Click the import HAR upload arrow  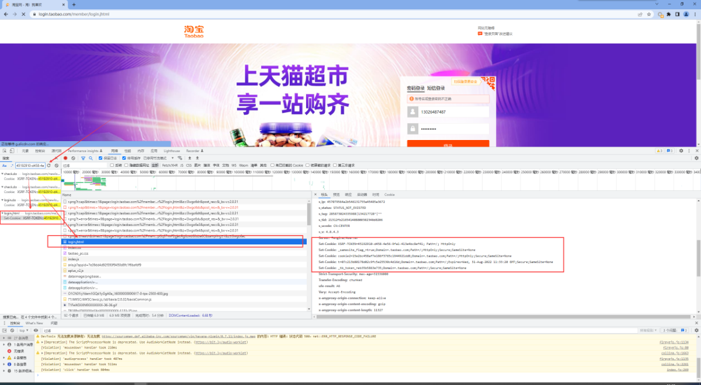point(189,158)
